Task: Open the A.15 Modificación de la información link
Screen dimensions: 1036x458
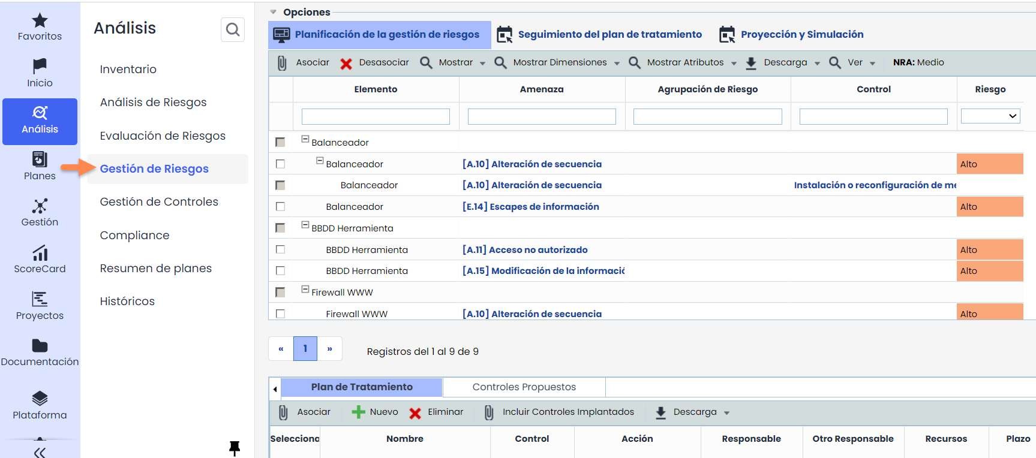Action: 543,271
